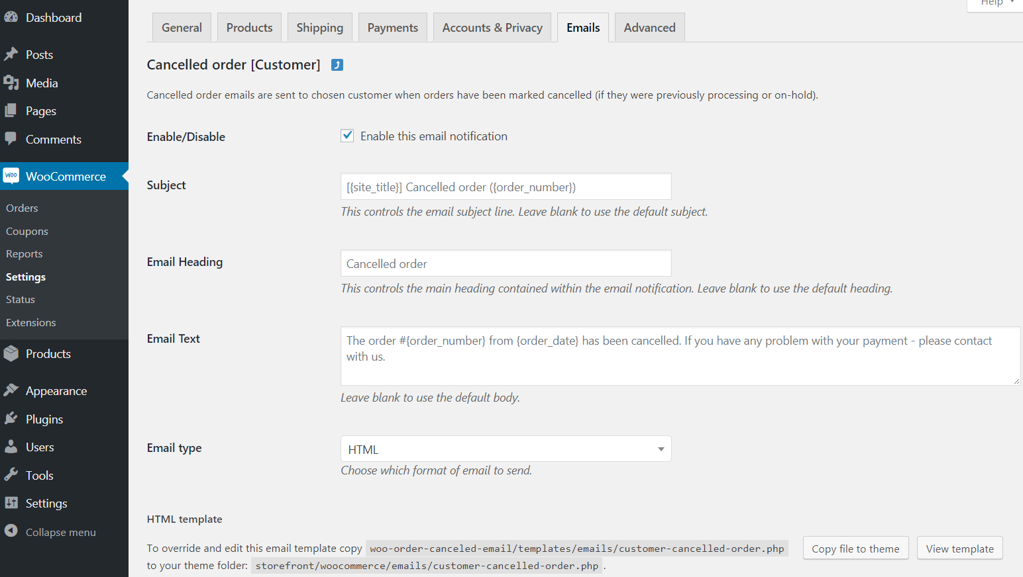The width and height of the screenshot is (1023, 577).
Task: Click the Tools wrench icon
Action: click(11, 475)
